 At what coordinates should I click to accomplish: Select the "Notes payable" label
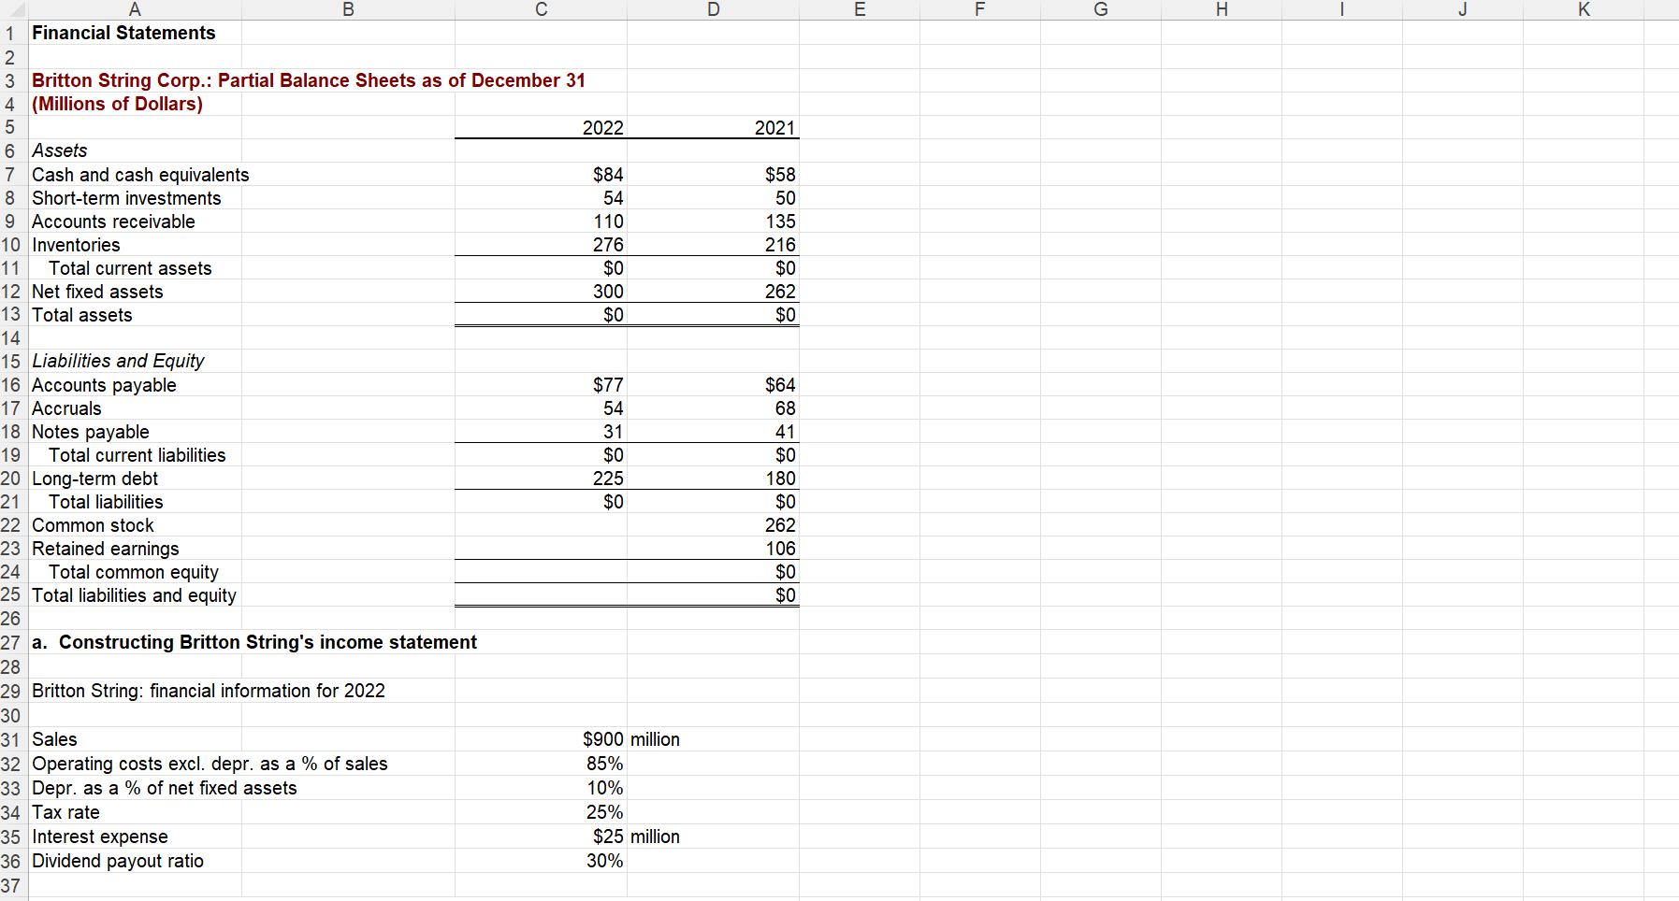click(x=91, y=432)
